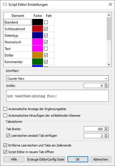Image resolution: width=115 pixels, height=166 pixels.
Task: Increase the Größe font size spinner
Action: pos(106,85)
